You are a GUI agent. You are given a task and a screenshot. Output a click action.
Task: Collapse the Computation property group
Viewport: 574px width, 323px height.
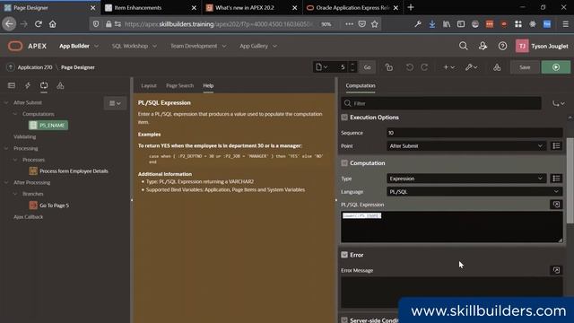pyautogui.click(x=344, y=163)
